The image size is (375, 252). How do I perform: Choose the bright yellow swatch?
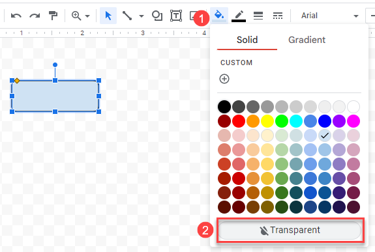267,121
